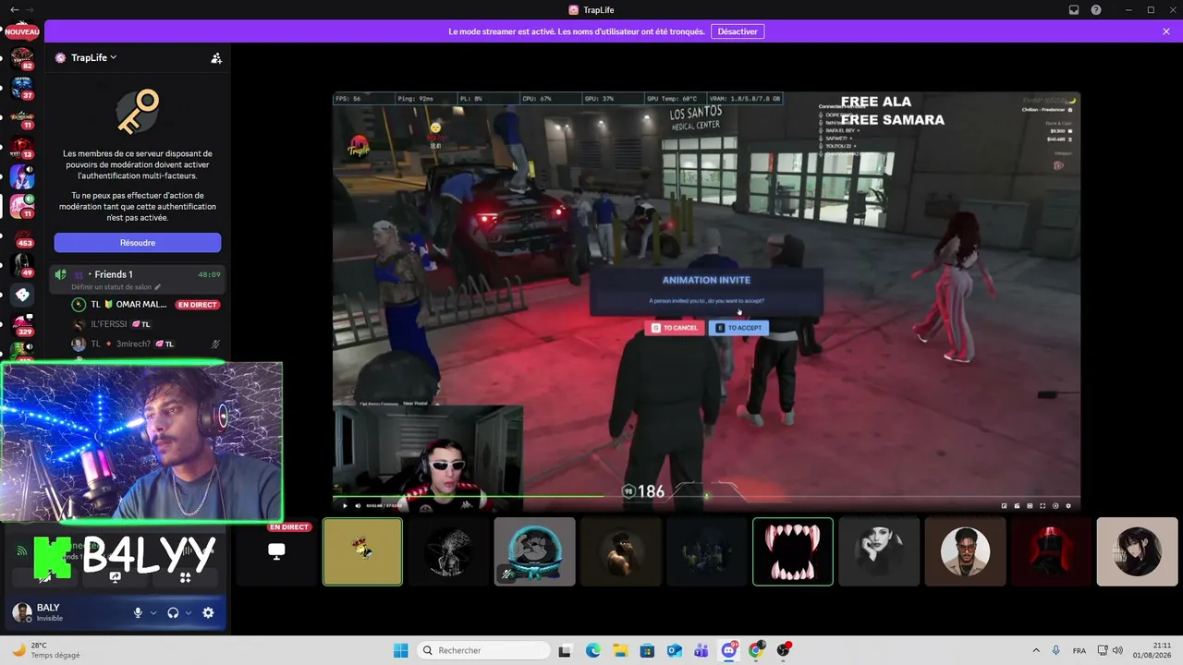Go back using the title bar arrow
This screenshot has width=1183, height=665.
click(x=14, y=9)
